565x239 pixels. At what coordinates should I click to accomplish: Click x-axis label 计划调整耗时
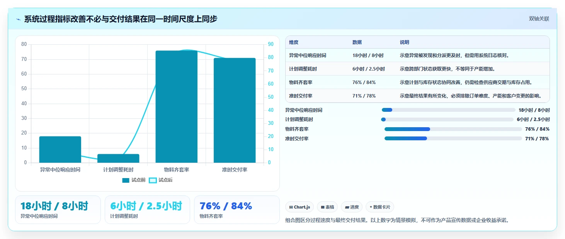118,170
